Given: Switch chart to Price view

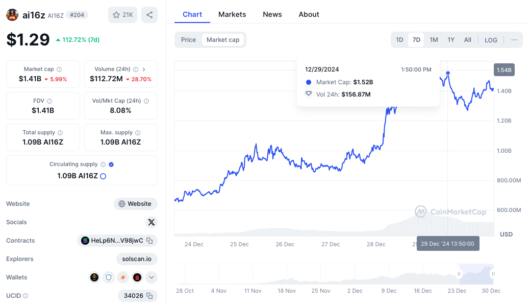Looking at the screenshot, I should tap(188, 40).
